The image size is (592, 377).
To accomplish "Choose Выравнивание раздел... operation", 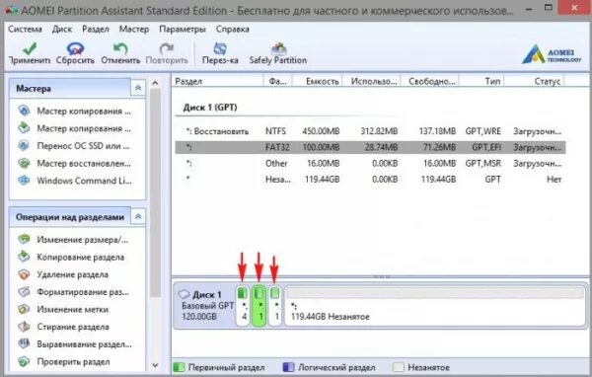I will [x=75, y=343].
